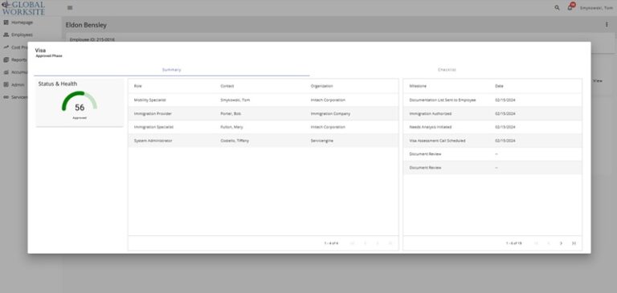
Task: Jump to first page of milestones table
Action: tap(536, 243)
